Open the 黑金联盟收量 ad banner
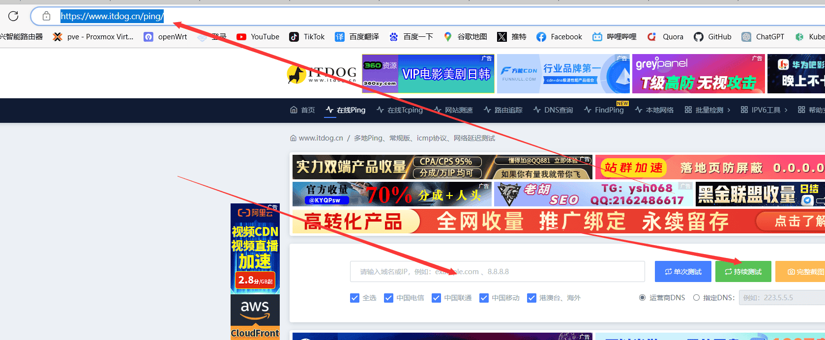 [760, 194]
